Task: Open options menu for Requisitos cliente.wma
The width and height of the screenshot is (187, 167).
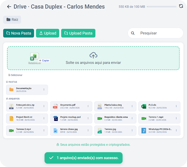Action: coord(132,118)
